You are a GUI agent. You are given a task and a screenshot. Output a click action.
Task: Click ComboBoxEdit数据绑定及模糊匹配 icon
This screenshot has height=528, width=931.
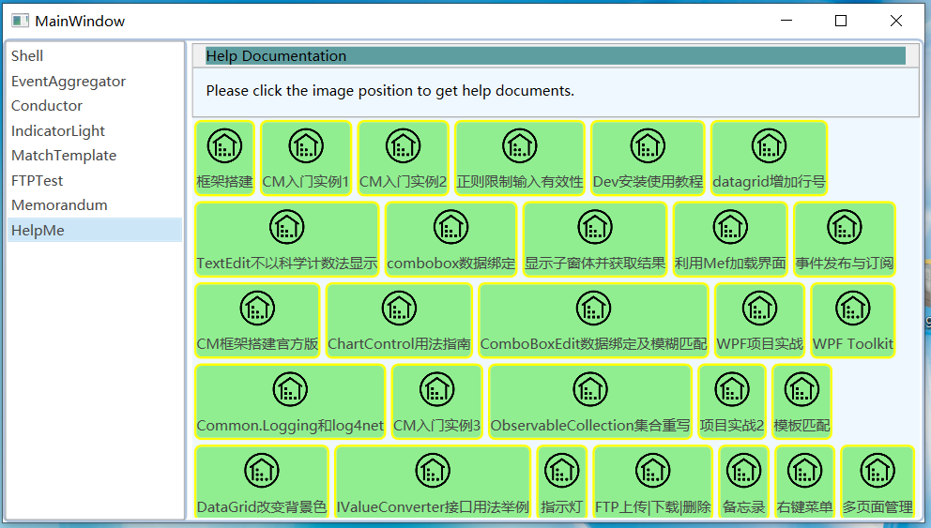pos(594,309)
